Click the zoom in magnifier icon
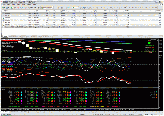164x116 pixels. (66, 8)
